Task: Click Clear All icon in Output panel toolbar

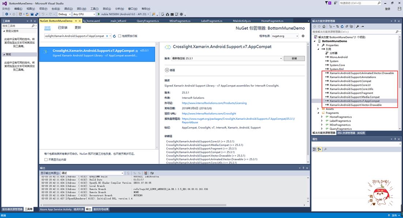Action: (146, 173)
